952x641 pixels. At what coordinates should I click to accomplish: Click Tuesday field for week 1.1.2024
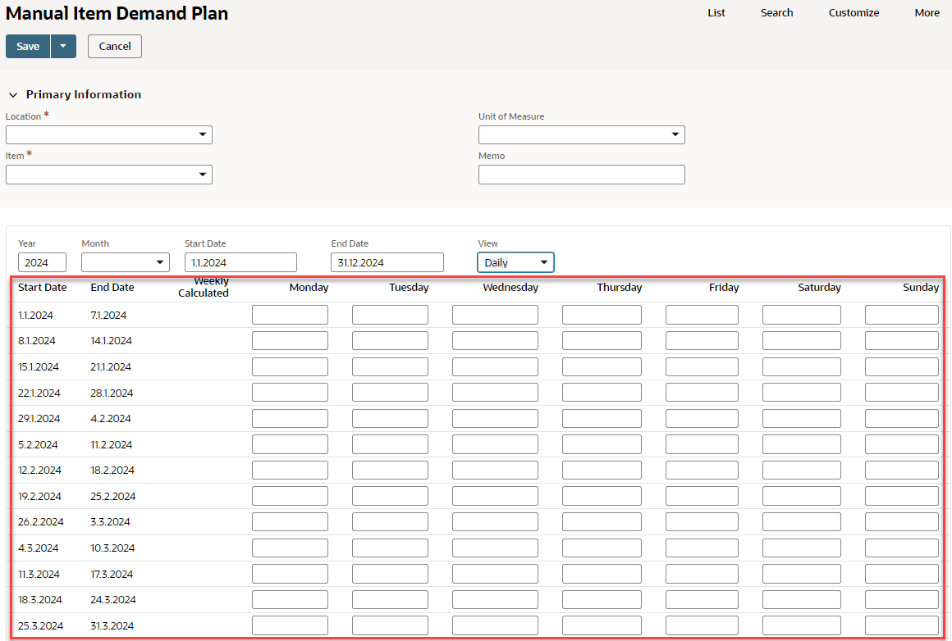click(390, 315)
